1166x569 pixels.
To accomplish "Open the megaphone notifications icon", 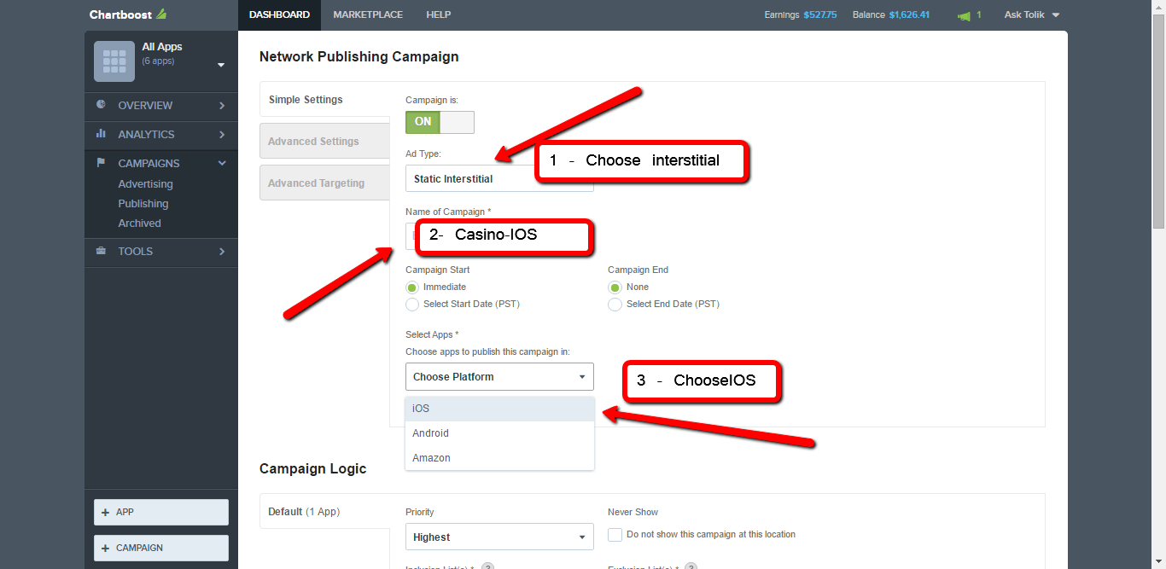I will pos(964,15).
